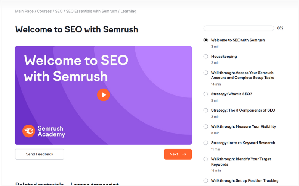This screenshot has height=186, width=299.
Task: Click the 0% progress label
Action: click(280, 28)
